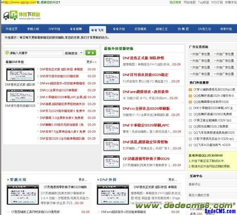Image resolution: width=237 pixels, height=215 pixels.
Task: Click the 外挂下载站 truck logo
Action: click(x=22, y=15)
